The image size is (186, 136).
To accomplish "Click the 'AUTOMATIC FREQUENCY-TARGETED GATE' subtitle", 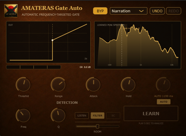I will click(50, 15).
